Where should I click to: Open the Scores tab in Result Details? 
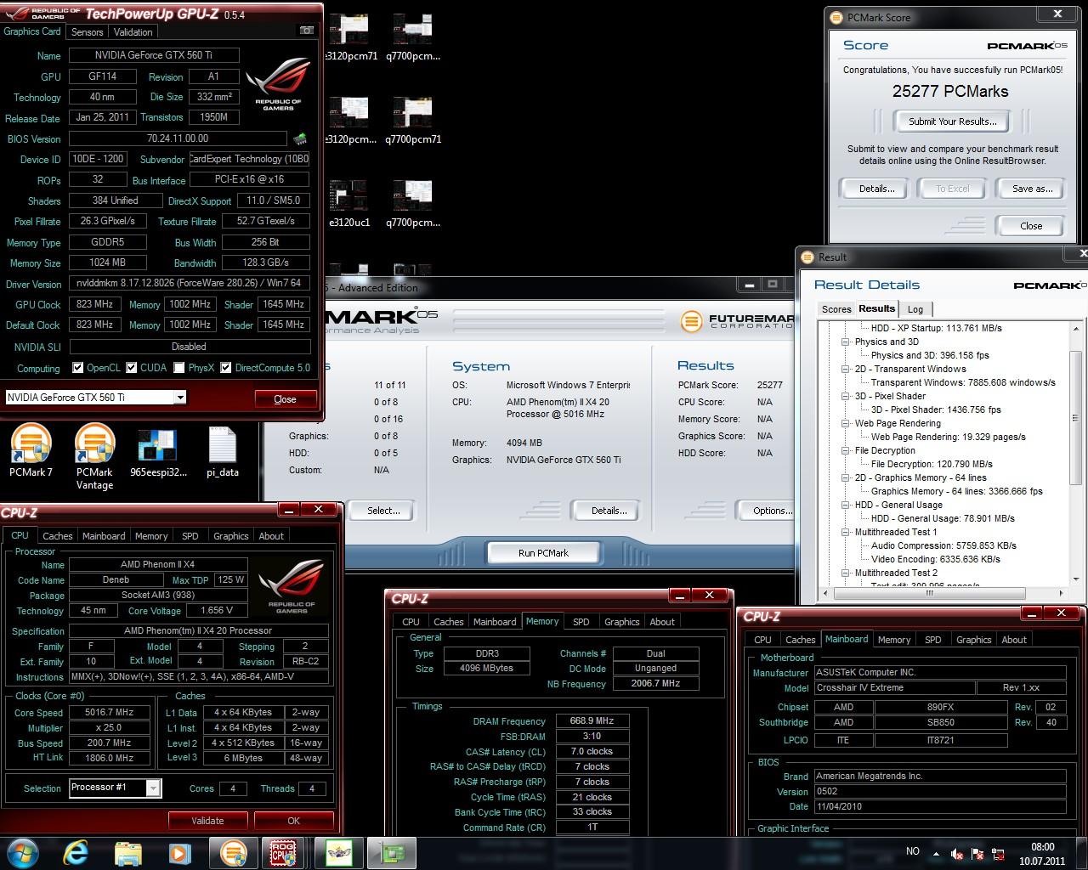836,309
